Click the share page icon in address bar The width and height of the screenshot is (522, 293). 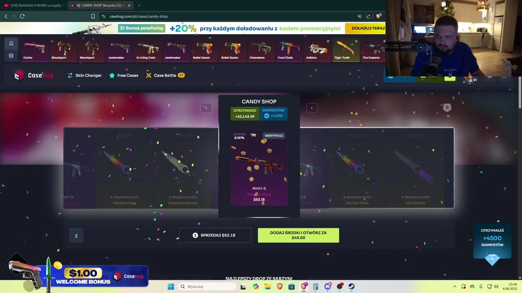click(x=369, y=16)
